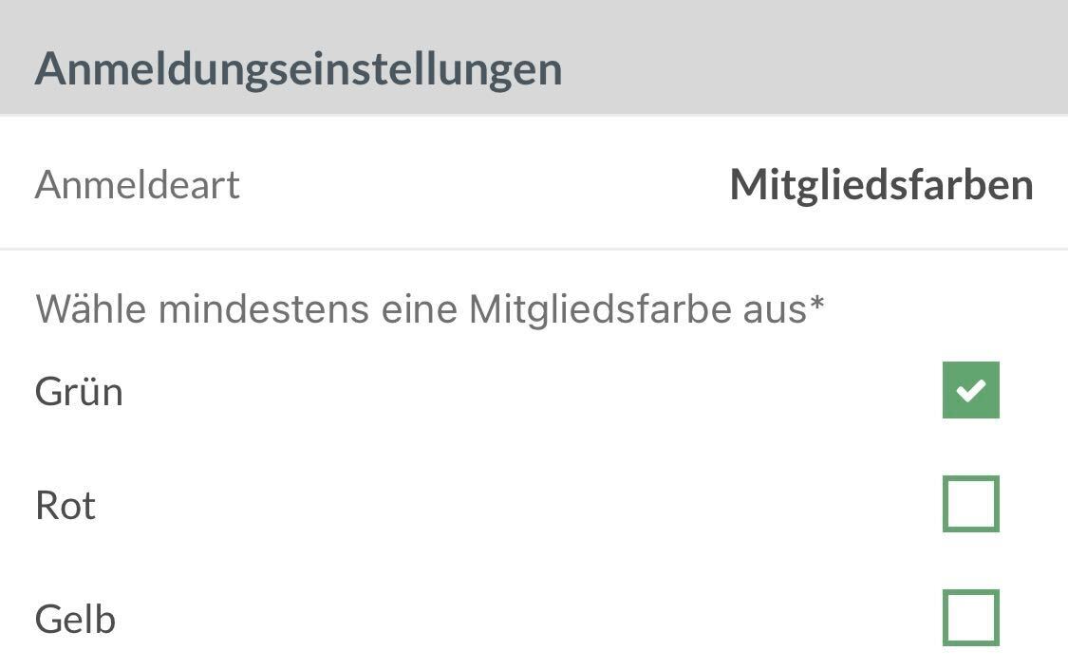Collapse the Anmeldungseinstellungen gray header bar
Screen dimensions: 1068x669
[534, 59]
